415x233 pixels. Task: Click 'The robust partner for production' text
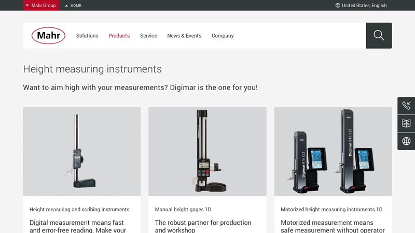[203, 226]
